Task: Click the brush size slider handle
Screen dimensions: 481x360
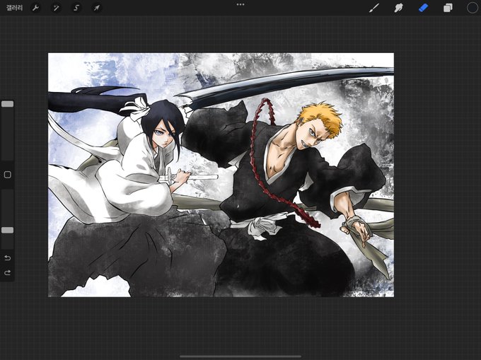Action: [7, 104]
